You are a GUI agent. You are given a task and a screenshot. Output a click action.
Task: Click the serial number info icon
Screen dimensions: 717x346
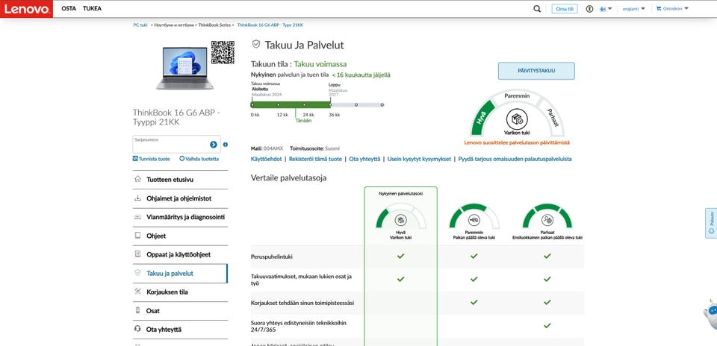[x=226, y=145]
